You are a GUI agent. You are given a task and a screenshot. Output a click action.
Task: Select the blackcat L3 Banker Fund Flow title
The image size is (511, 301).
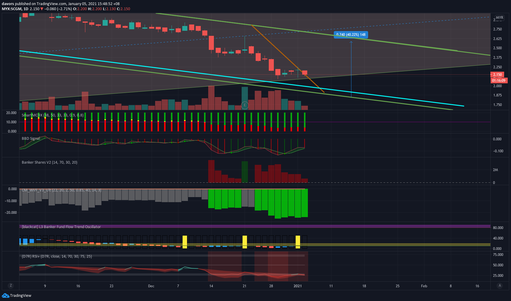[x=61, y=227]
